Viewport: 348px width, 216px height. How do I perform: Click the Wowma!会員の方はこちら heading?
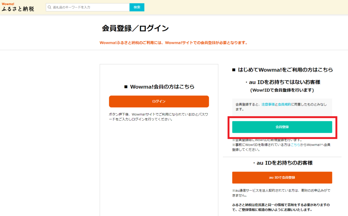pos(159,86)
